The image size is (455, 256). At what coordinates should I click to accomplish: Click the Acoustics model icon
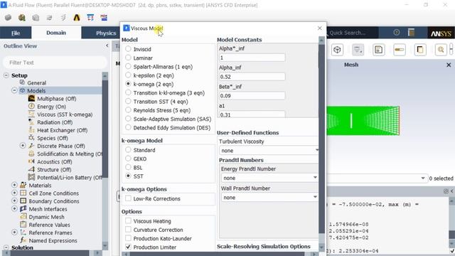[31, 161]
